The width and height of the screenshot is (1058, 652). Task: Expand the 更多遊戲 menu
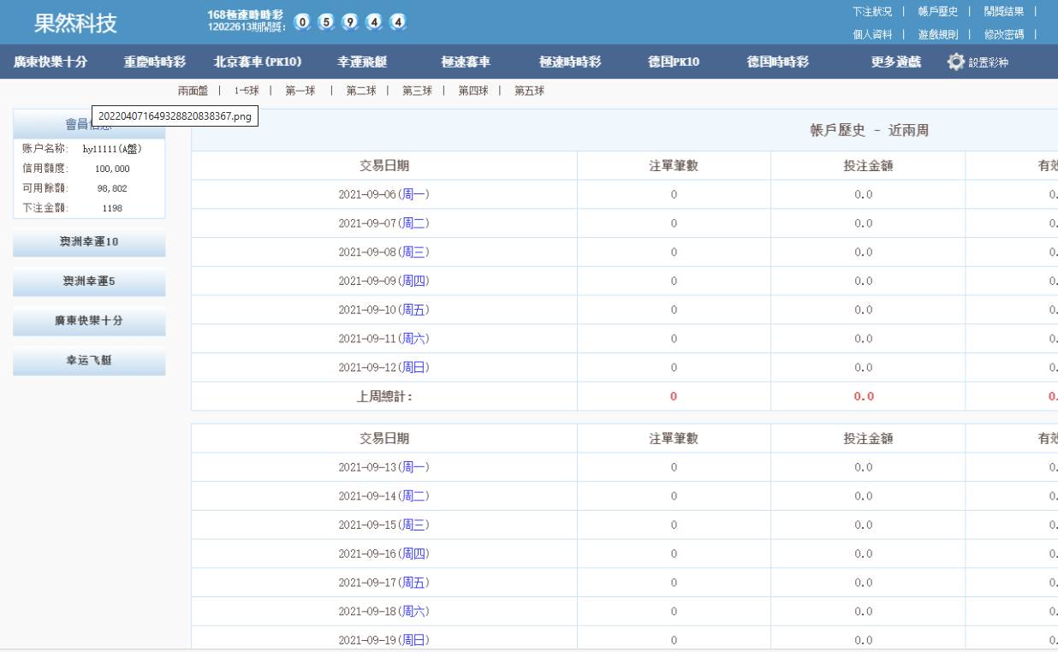(x=896, y=62)
